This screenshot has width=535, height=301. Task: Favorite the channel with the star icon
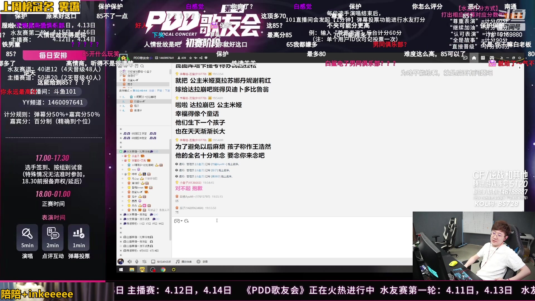click(191, 58)
